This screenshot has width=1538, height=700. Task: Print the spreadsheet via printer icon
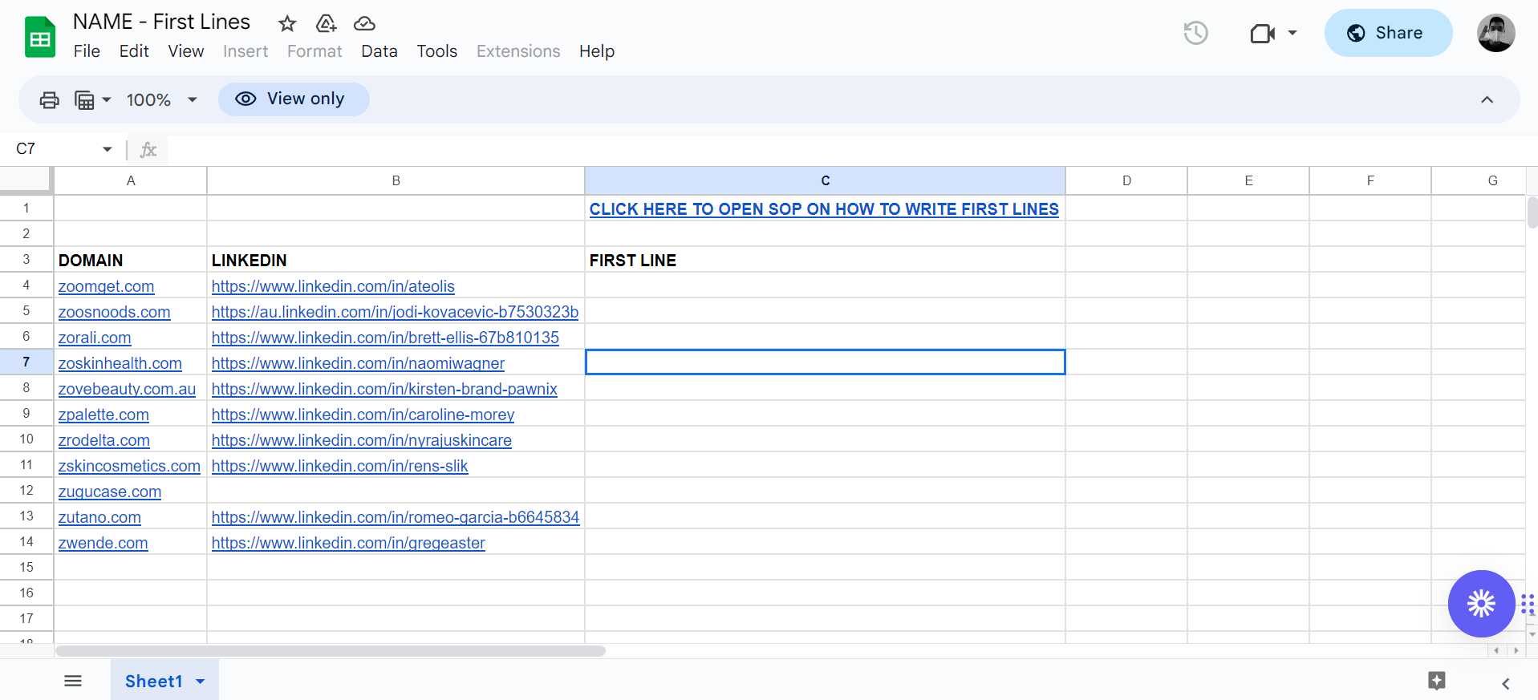(50, 99)
